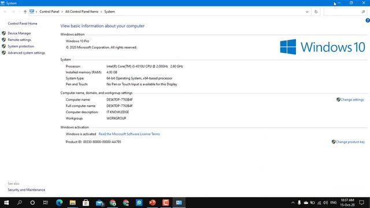370x208 pixels.
Task: Read the Microsoft Software License Terms
Action: pyautogui.click(x=129, y=134)
